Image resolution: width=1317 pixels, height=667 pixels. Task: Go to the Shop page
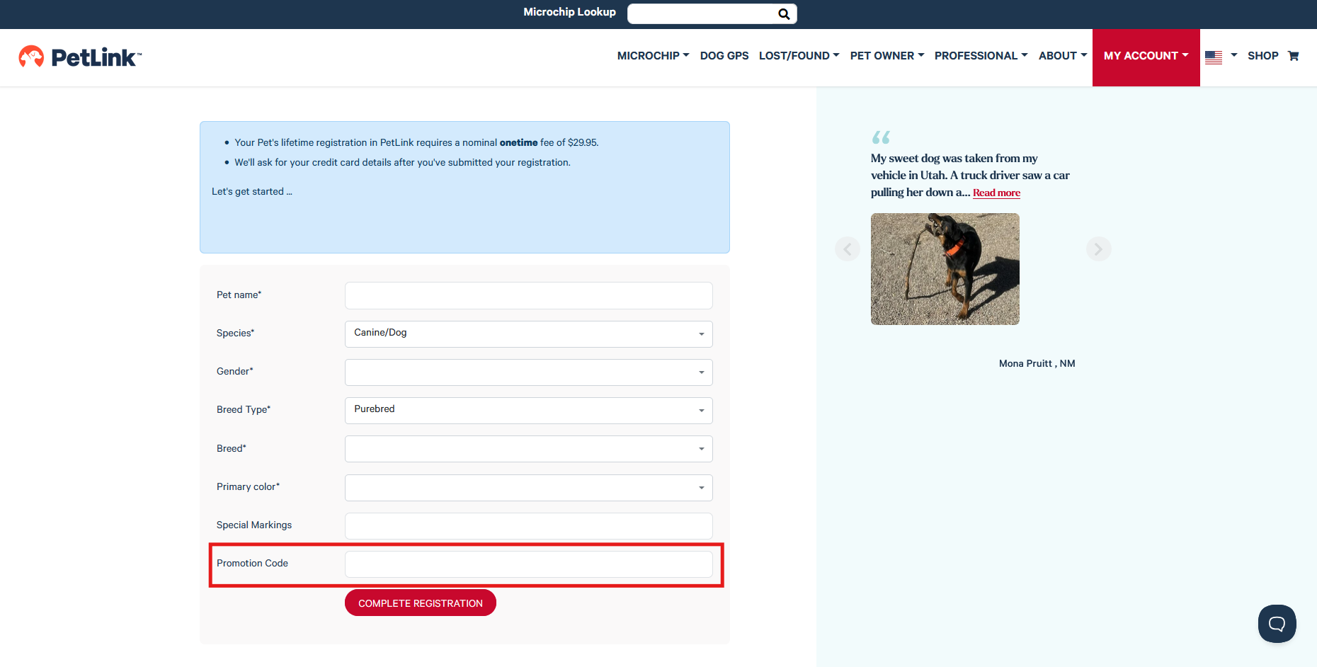pyautogui.click(x=1262, y=56)
